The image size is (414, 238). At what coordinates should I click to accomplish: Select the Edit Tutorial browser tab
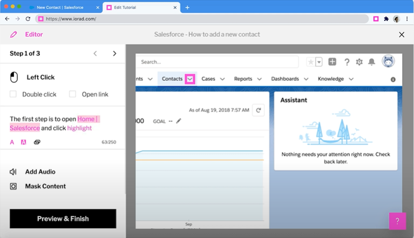pos(141,8)
